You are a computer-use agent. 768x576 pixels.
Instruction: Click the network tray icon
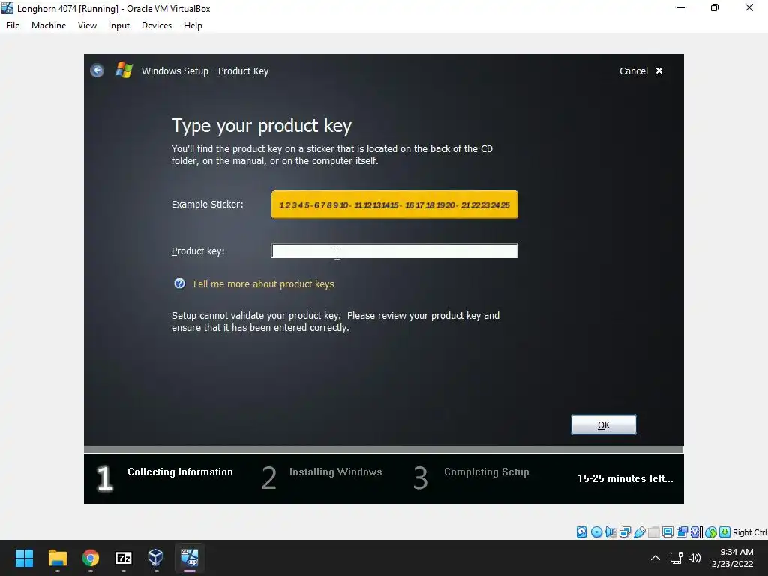click(676, 558)
